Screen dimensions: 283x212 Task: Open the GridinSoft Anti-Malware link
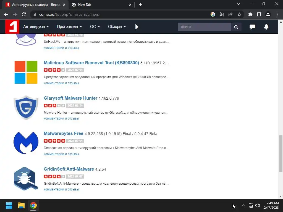coord(69,169)
